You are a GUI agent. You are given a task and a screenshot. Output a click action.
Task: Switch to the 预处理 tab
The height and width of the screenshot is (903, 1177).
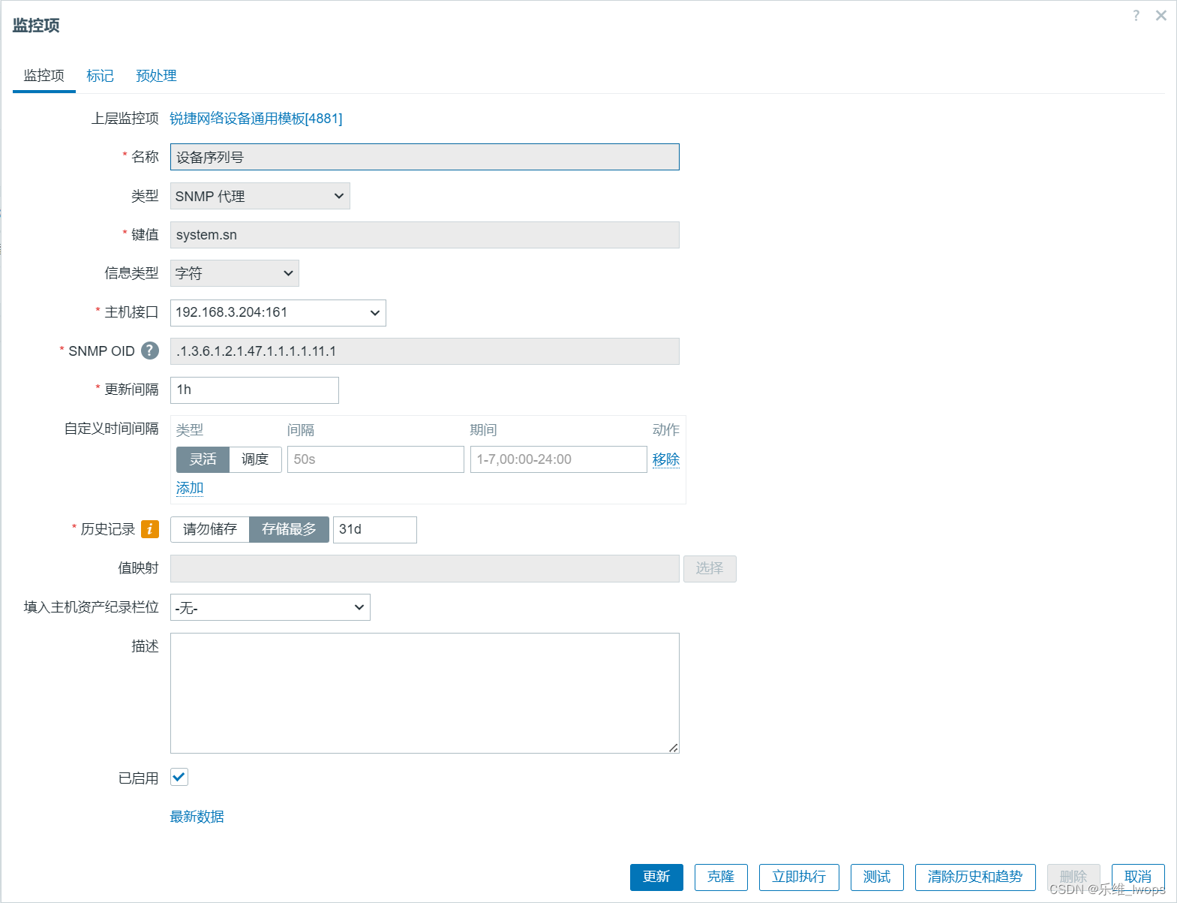(x=156, y=76)
